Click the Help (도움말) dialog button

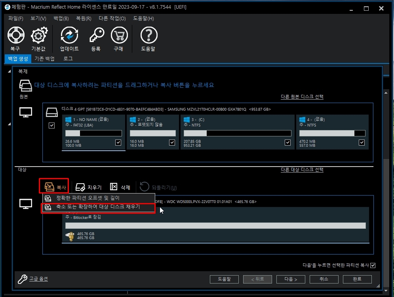pyautogui.click(x=224, y=279)
